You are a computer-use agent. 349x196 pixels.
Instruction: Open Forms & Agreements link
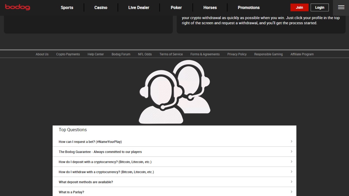205,54
